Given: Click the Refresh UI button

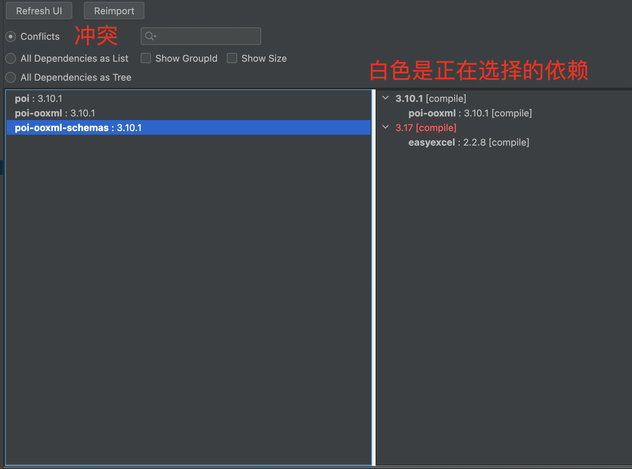Looking at the screenshot, I should coord(39,11).
